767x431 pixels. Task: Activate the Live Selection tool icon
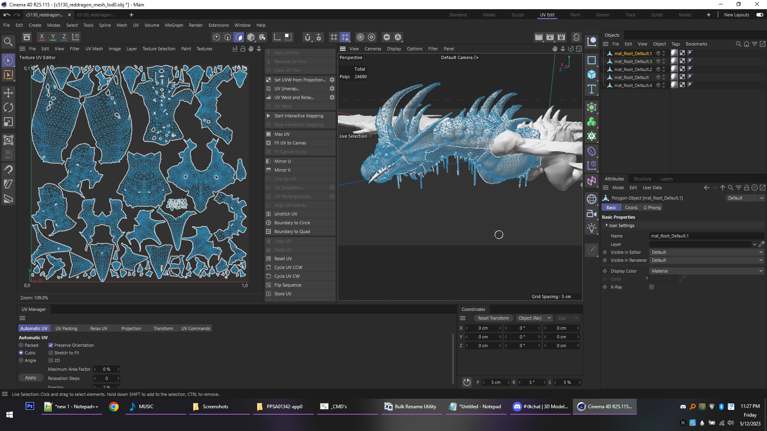click(x=8, y=60)
